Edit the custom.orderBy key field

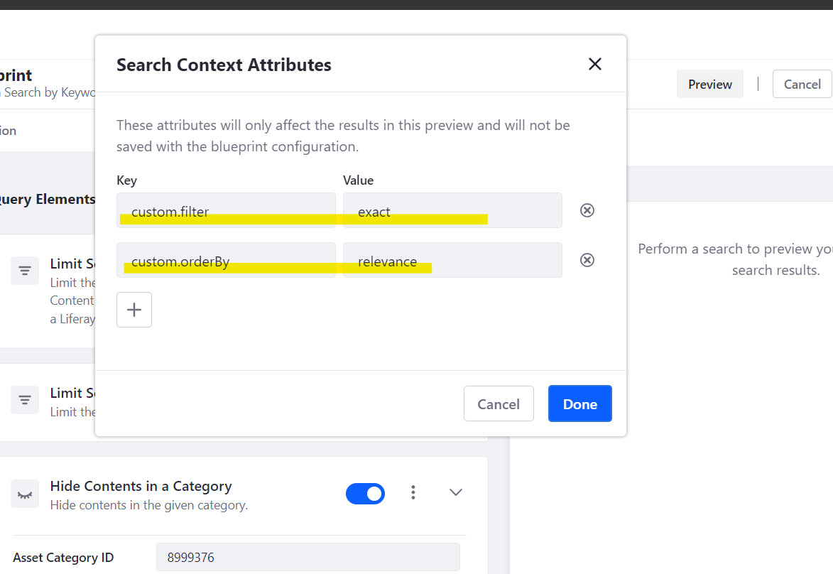pos(226,260)
